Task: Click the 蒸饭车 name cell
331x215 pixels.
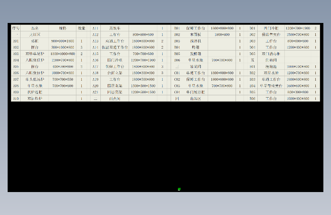Action: (115, 28)
